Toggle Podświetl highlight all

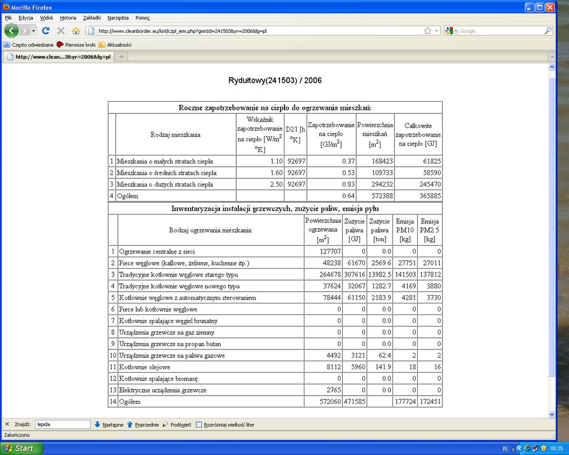click(177, 424)
